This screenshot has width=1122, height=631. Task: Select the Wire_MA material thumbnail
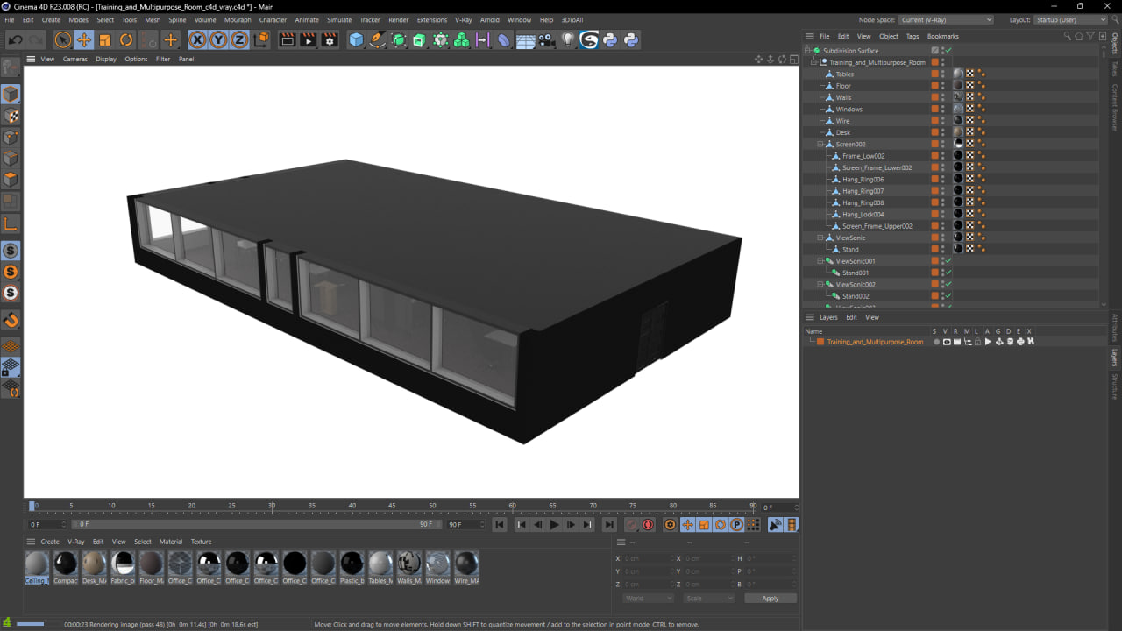click(466, 568)
